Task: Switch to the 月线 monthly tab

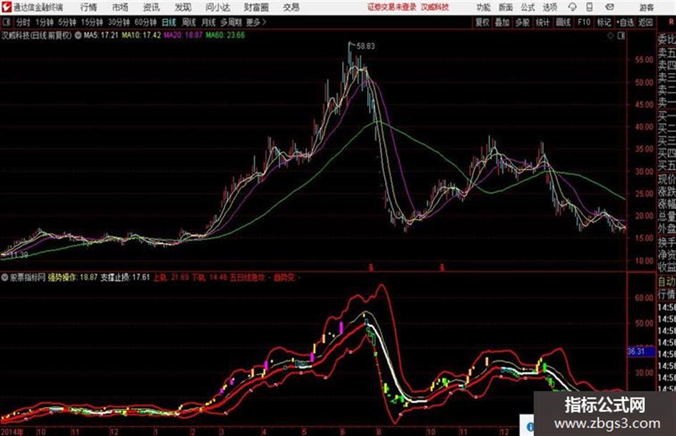Action: point(209,22)
